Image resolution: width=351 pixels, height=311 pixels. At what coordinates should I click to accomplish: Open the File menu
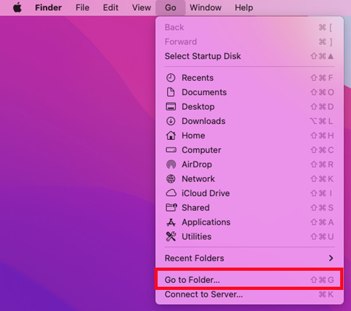(82, 8)
